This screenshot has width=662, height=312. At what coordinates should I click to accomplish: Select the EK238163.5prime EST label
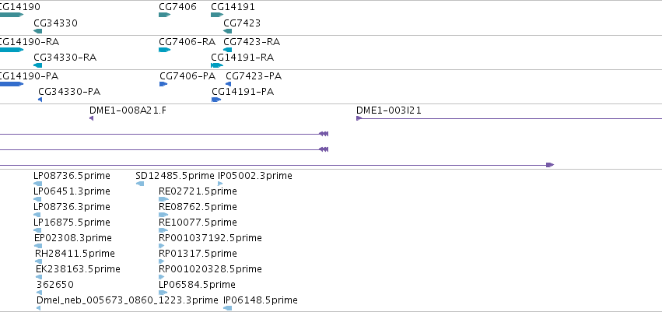tap(78, 269)
